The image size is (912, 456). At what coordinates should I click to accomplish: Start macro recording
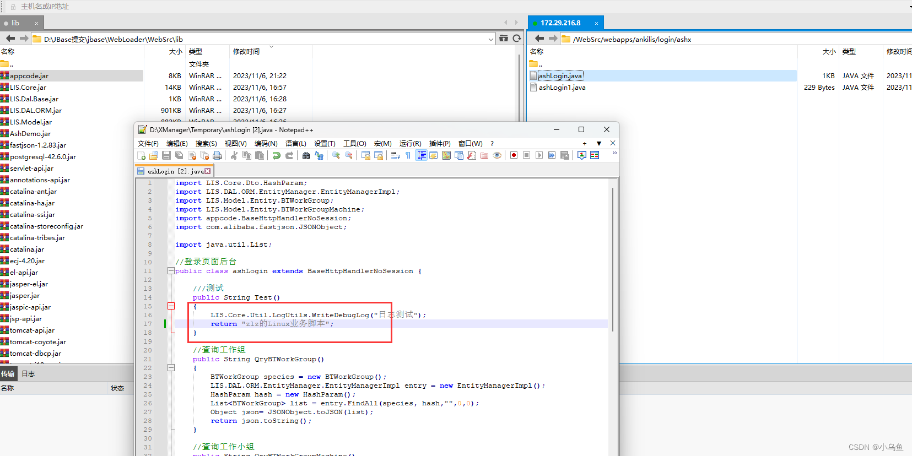pyautogui.click(x=514, y=156)
